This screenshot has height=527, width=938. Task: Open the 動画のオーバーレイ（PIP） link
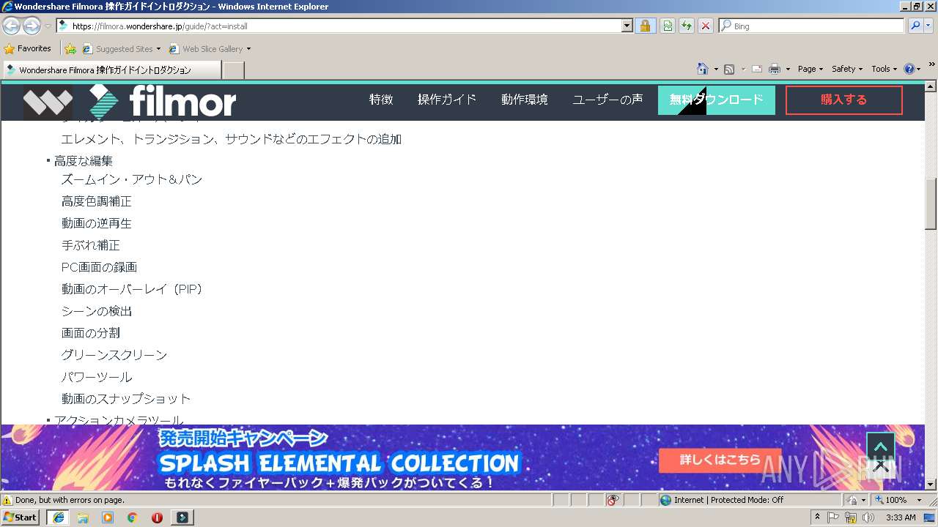click(x=132, y=289)
